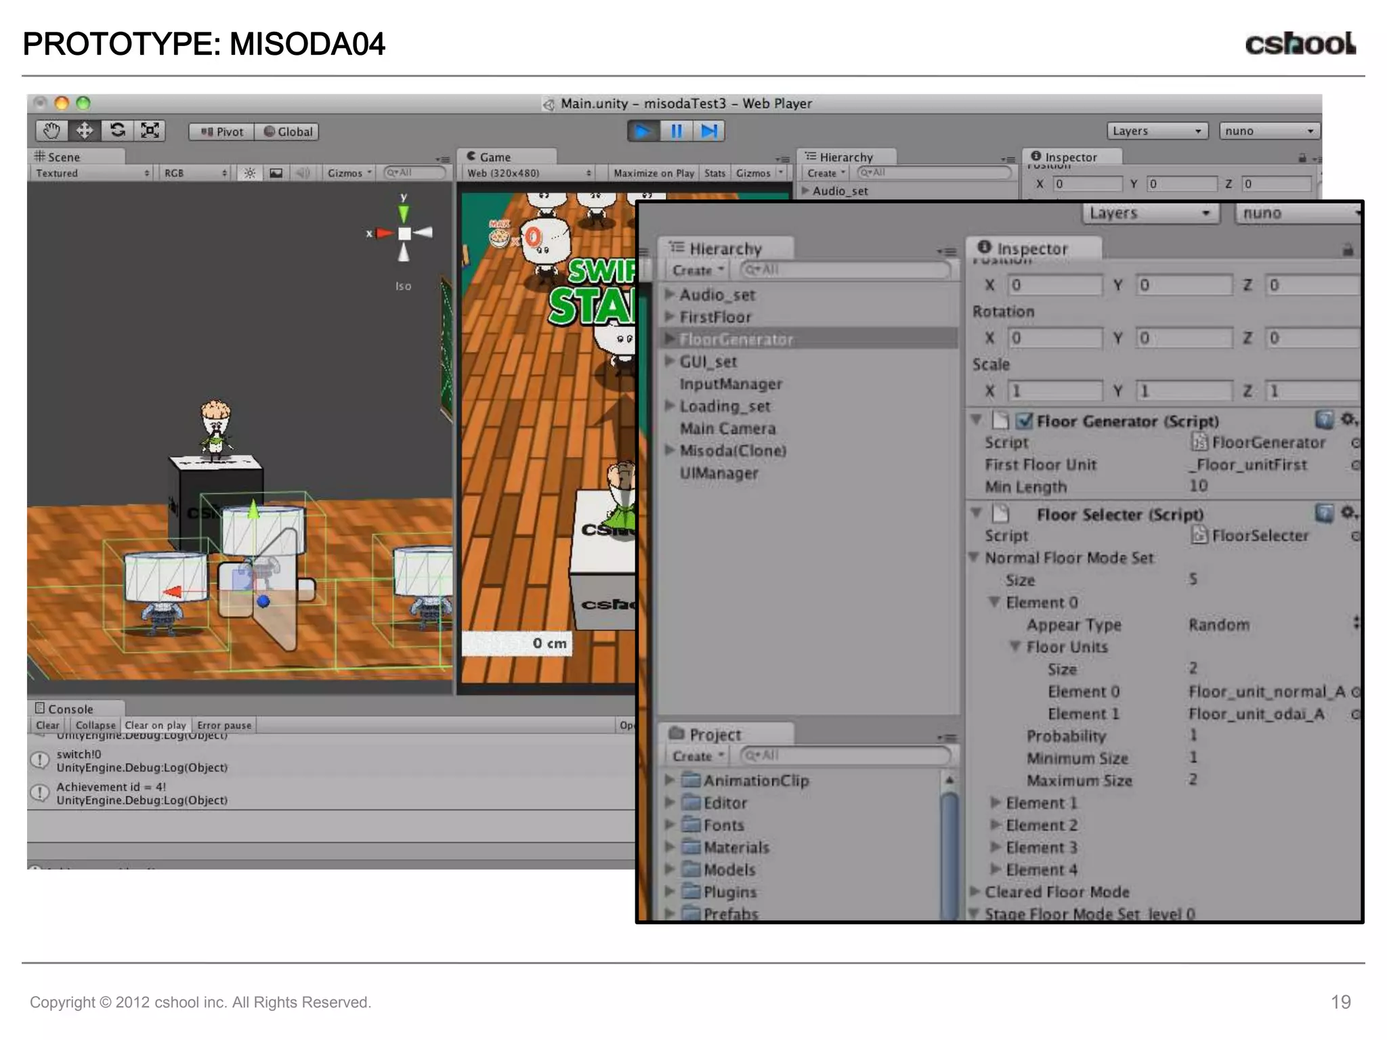Screen dimensions: 1387x1040
Task: Toggle Error pause in Console
Action: click(224, 725)
